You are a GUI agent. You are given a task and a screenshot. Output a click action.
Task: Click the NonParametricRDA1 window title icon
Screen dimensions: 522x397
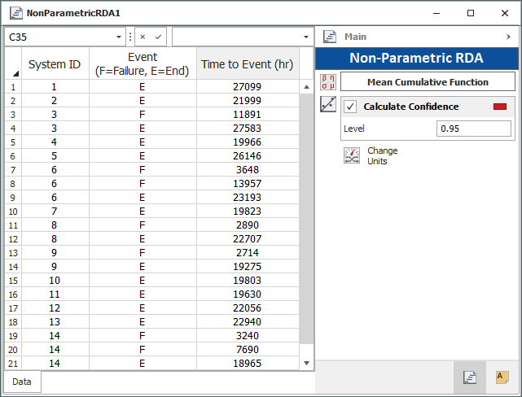[x=15, y=13]
